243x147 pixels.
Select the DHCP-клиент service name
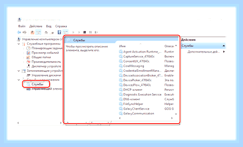pos(132,90)
